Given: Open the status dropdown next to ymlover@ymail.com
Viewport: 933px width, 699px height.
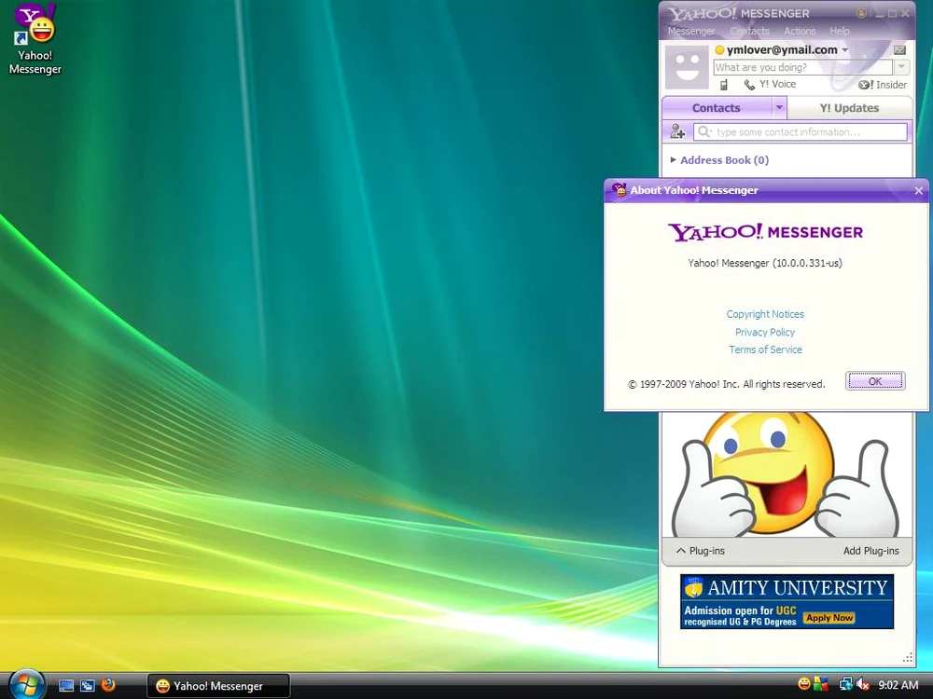Looking at the screenshot, I should [845, 50].
